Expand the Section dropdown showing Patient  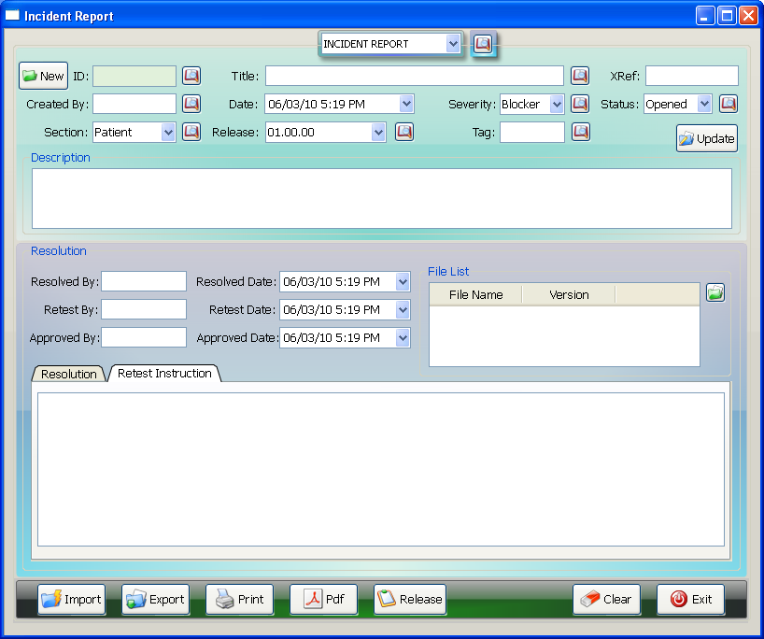(168, 132)
